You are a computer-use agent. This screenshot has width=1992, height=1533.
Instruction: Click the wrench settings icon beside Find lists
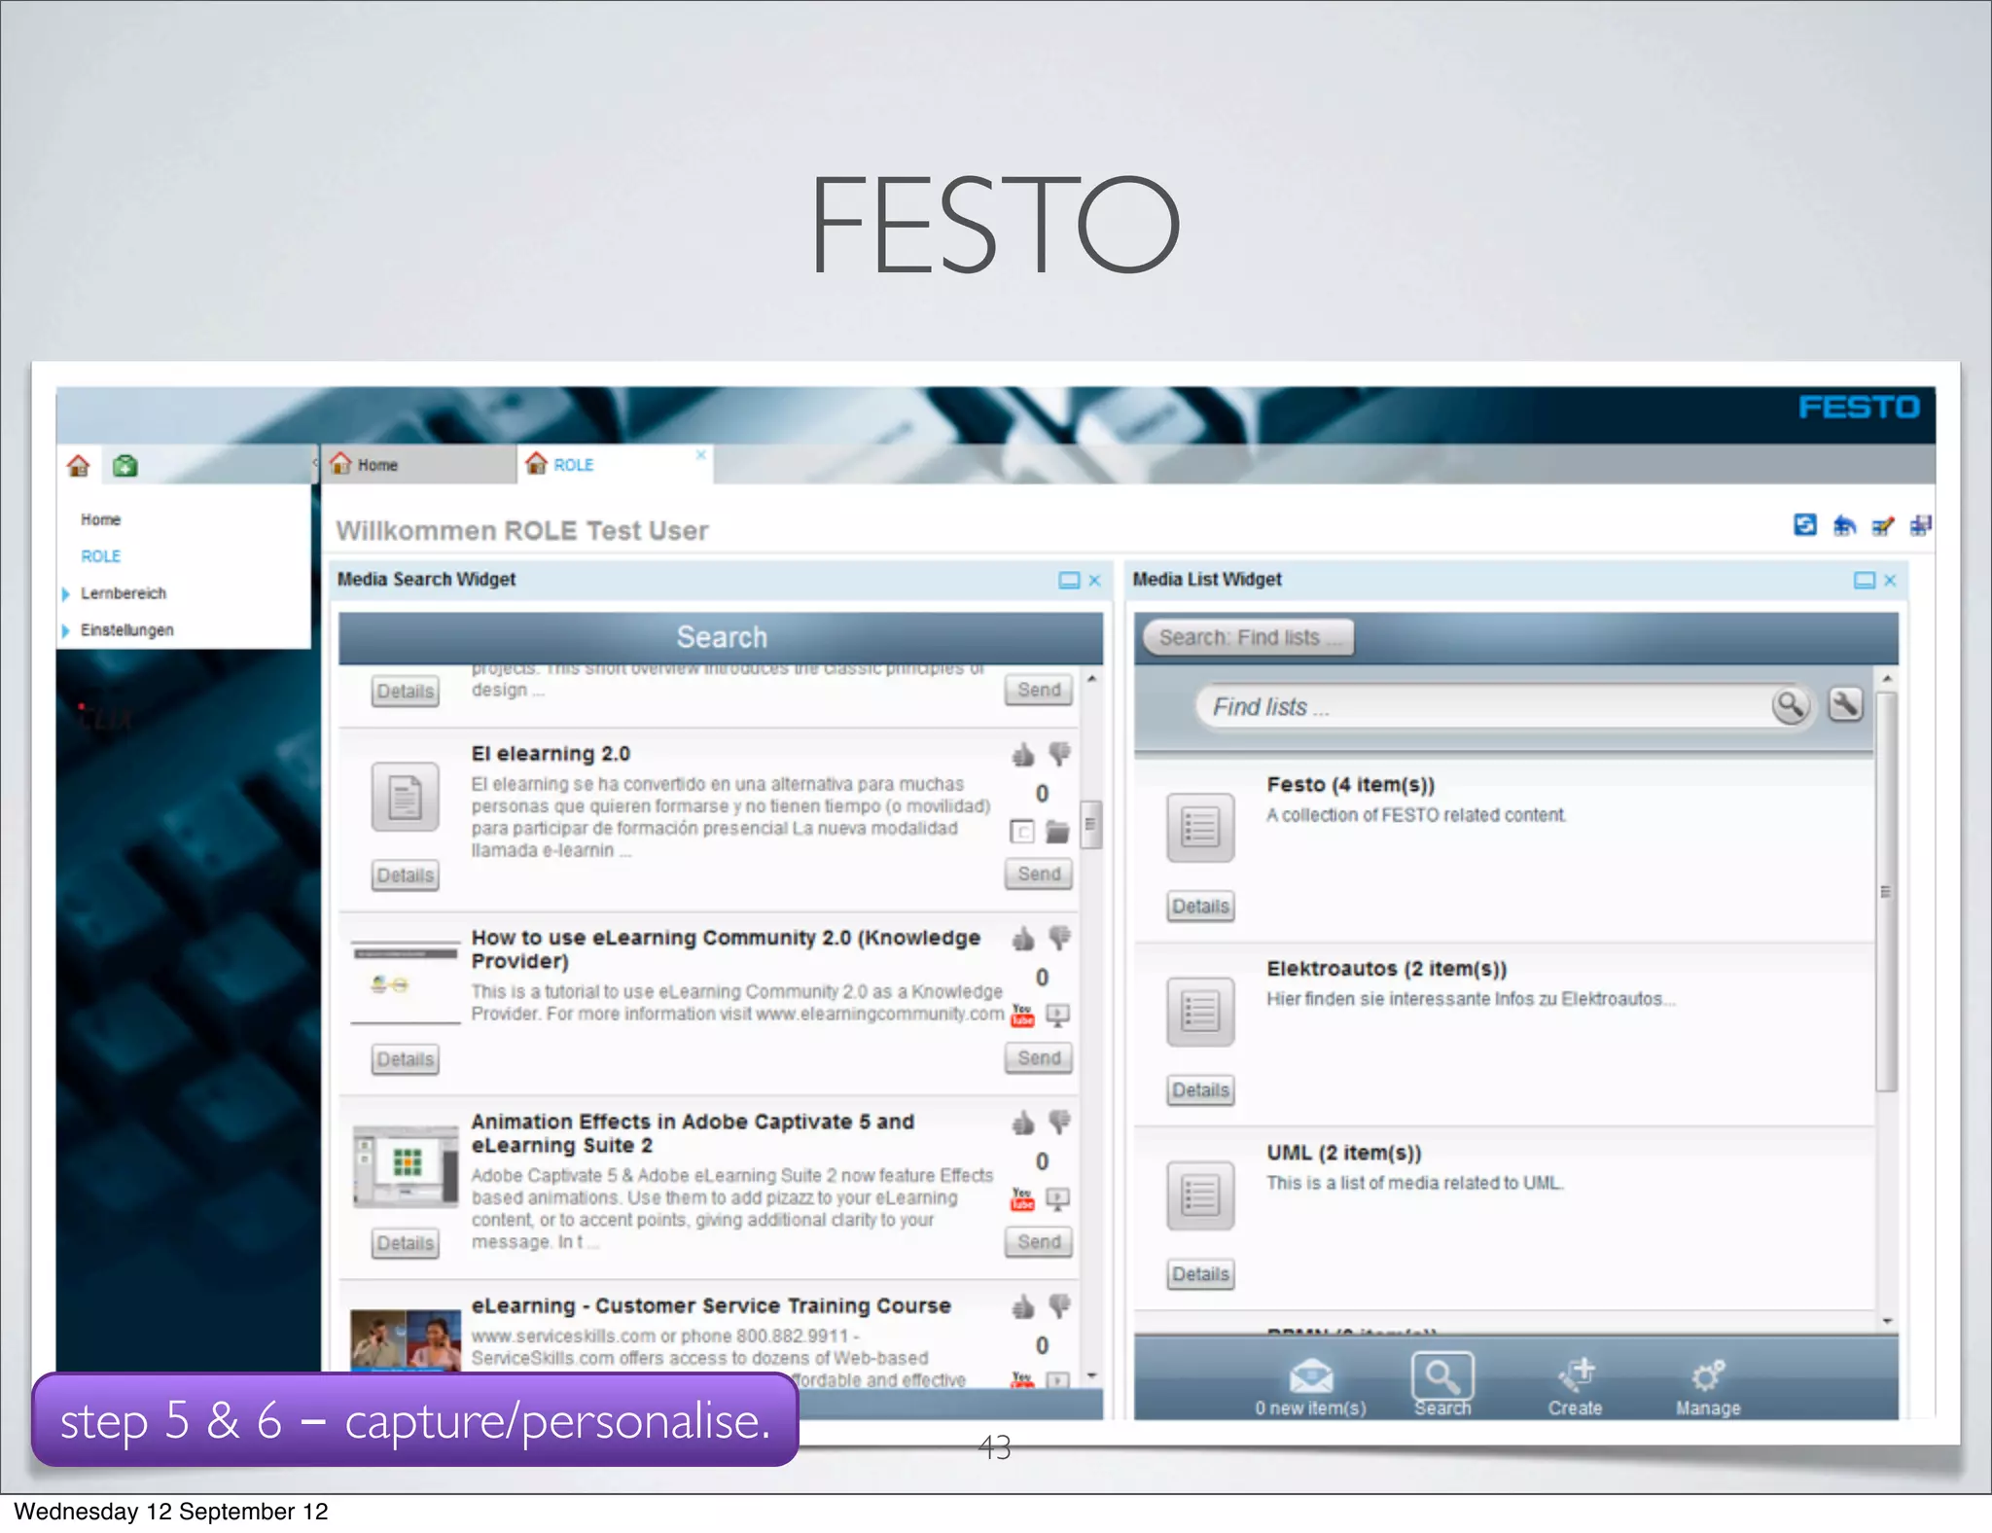pyautogui.click(x=1846, y=704)
